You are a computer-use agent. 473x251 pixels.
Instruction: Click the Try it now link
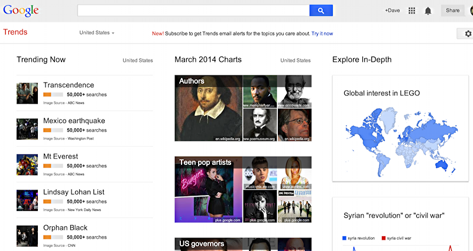coord(322,34)
